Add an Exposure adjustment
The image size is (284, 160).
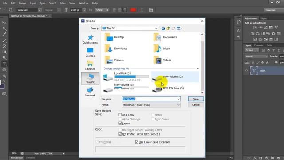pyautogui.click(x=271, y=28)
